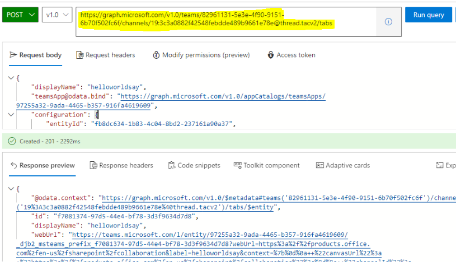This screenshot has height=266, width=456.
Task: Open the Adaptive cards tab
Action: coord(343,165)
